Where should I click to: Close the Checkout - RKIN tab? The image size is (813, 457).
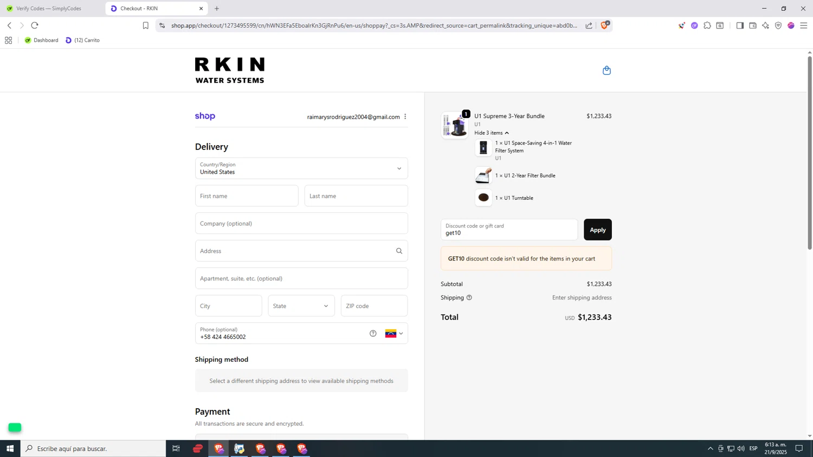tap(201, 9)
